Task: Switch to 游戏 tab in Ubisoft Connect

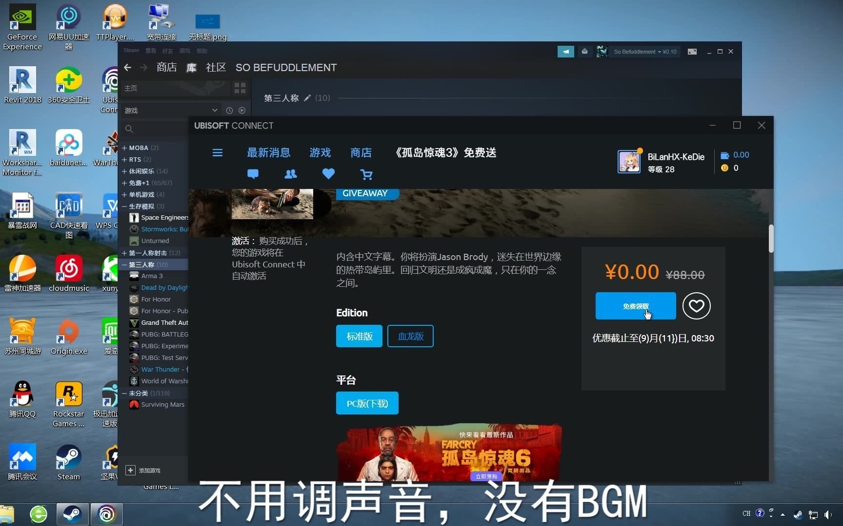Action: pyautogui.click(x=320, y=153)
